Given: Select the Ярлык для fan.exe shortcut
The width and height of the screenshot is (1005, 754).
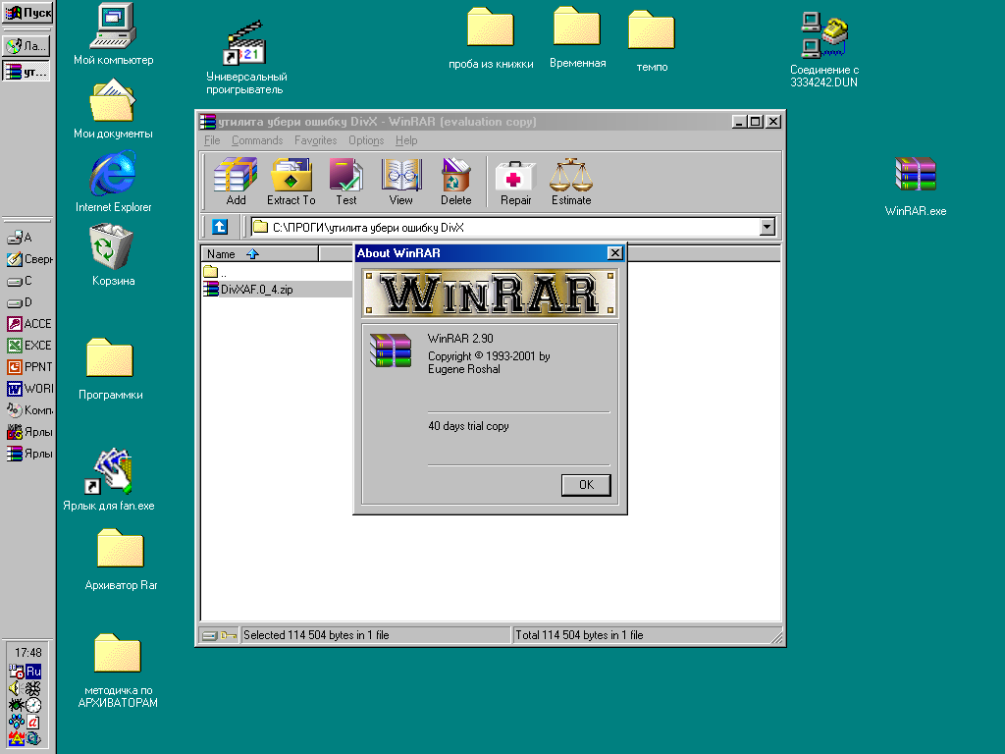Looking at the screenshot, I should coord(109,479).
